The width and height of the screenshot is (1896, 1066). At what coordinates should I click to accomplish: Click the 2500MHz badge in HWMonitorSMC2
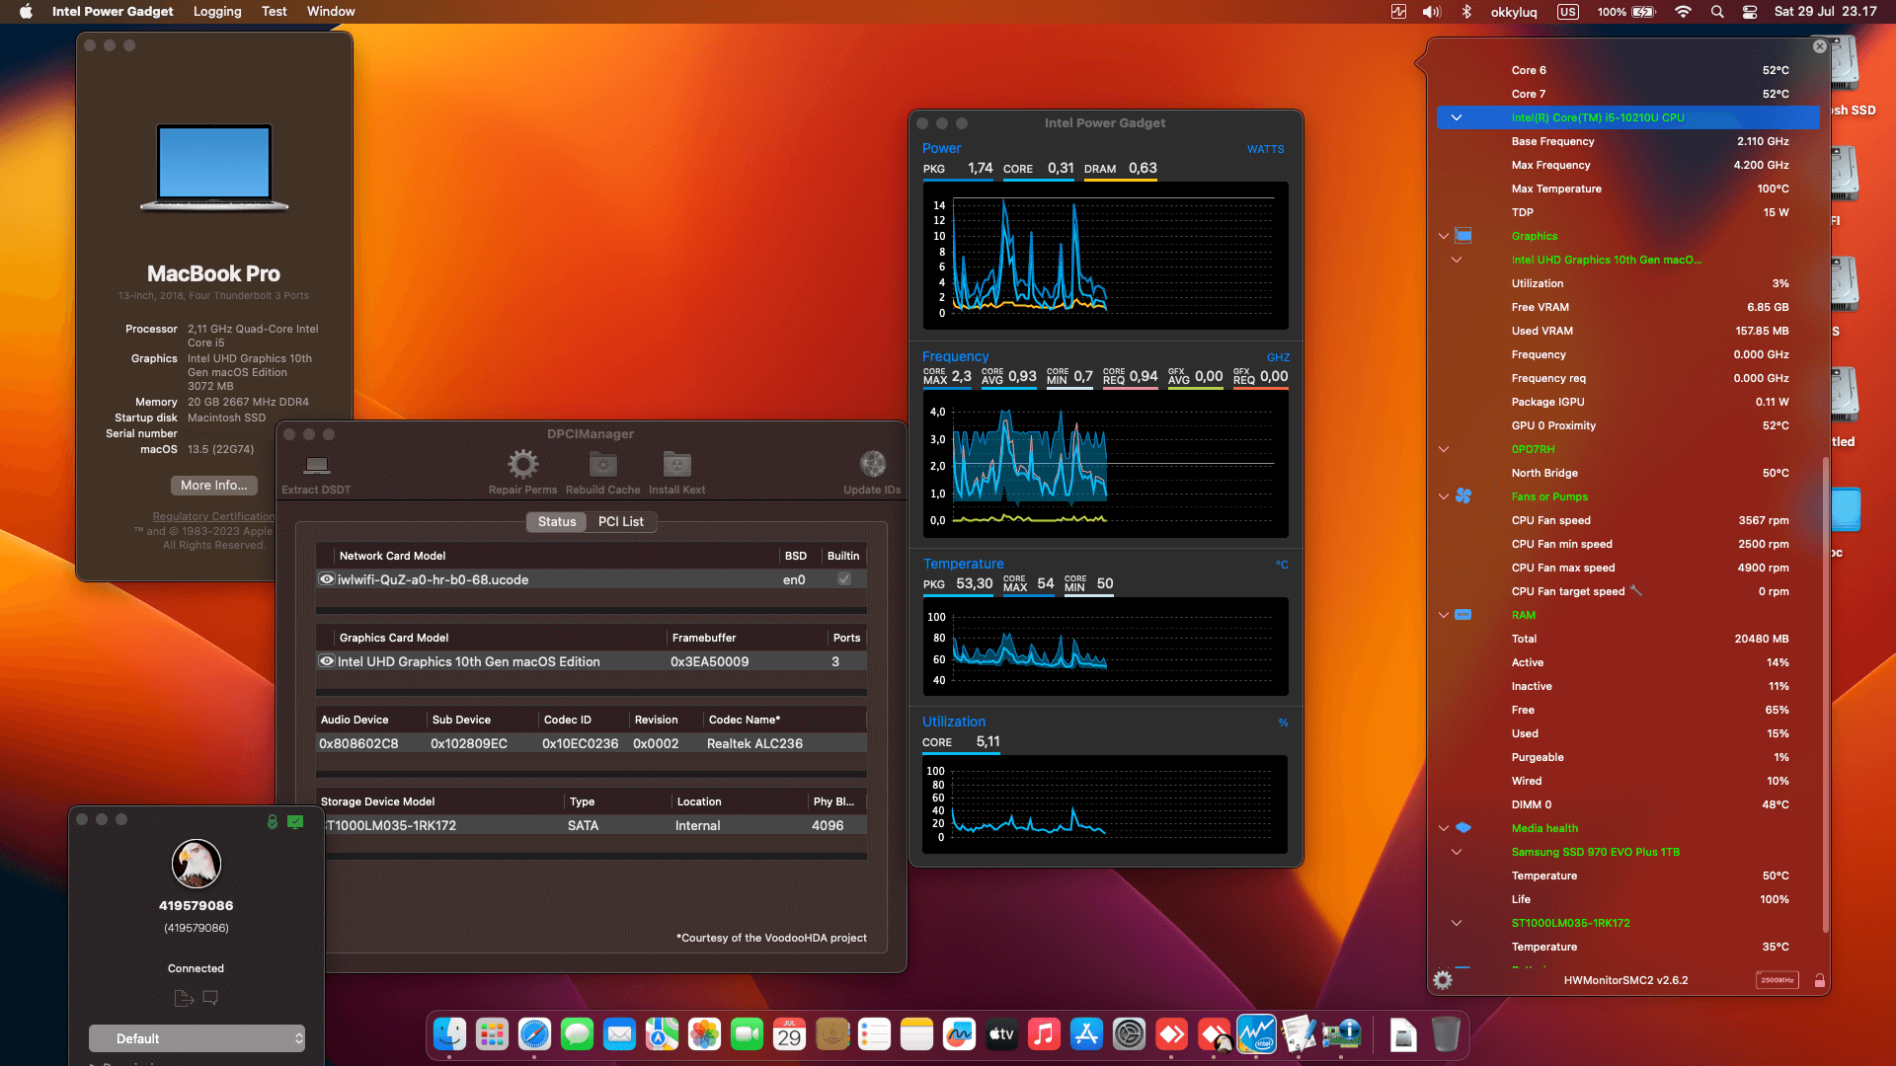[x=1777, y=980]
